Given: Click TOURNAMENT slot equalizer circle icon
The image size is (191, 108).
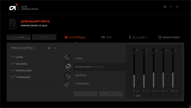Looking at the screenshot, I should [68, 84].
